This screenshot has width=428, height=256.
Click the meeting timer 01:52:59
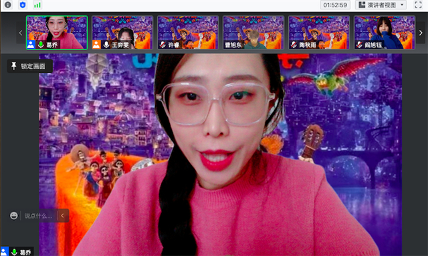335,5
